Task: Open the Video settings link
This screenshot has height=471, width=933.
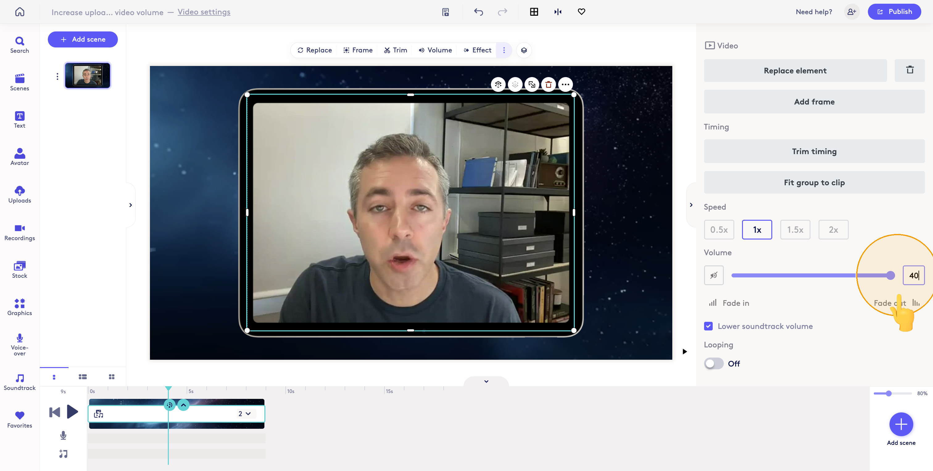Action: click(204, 12)
